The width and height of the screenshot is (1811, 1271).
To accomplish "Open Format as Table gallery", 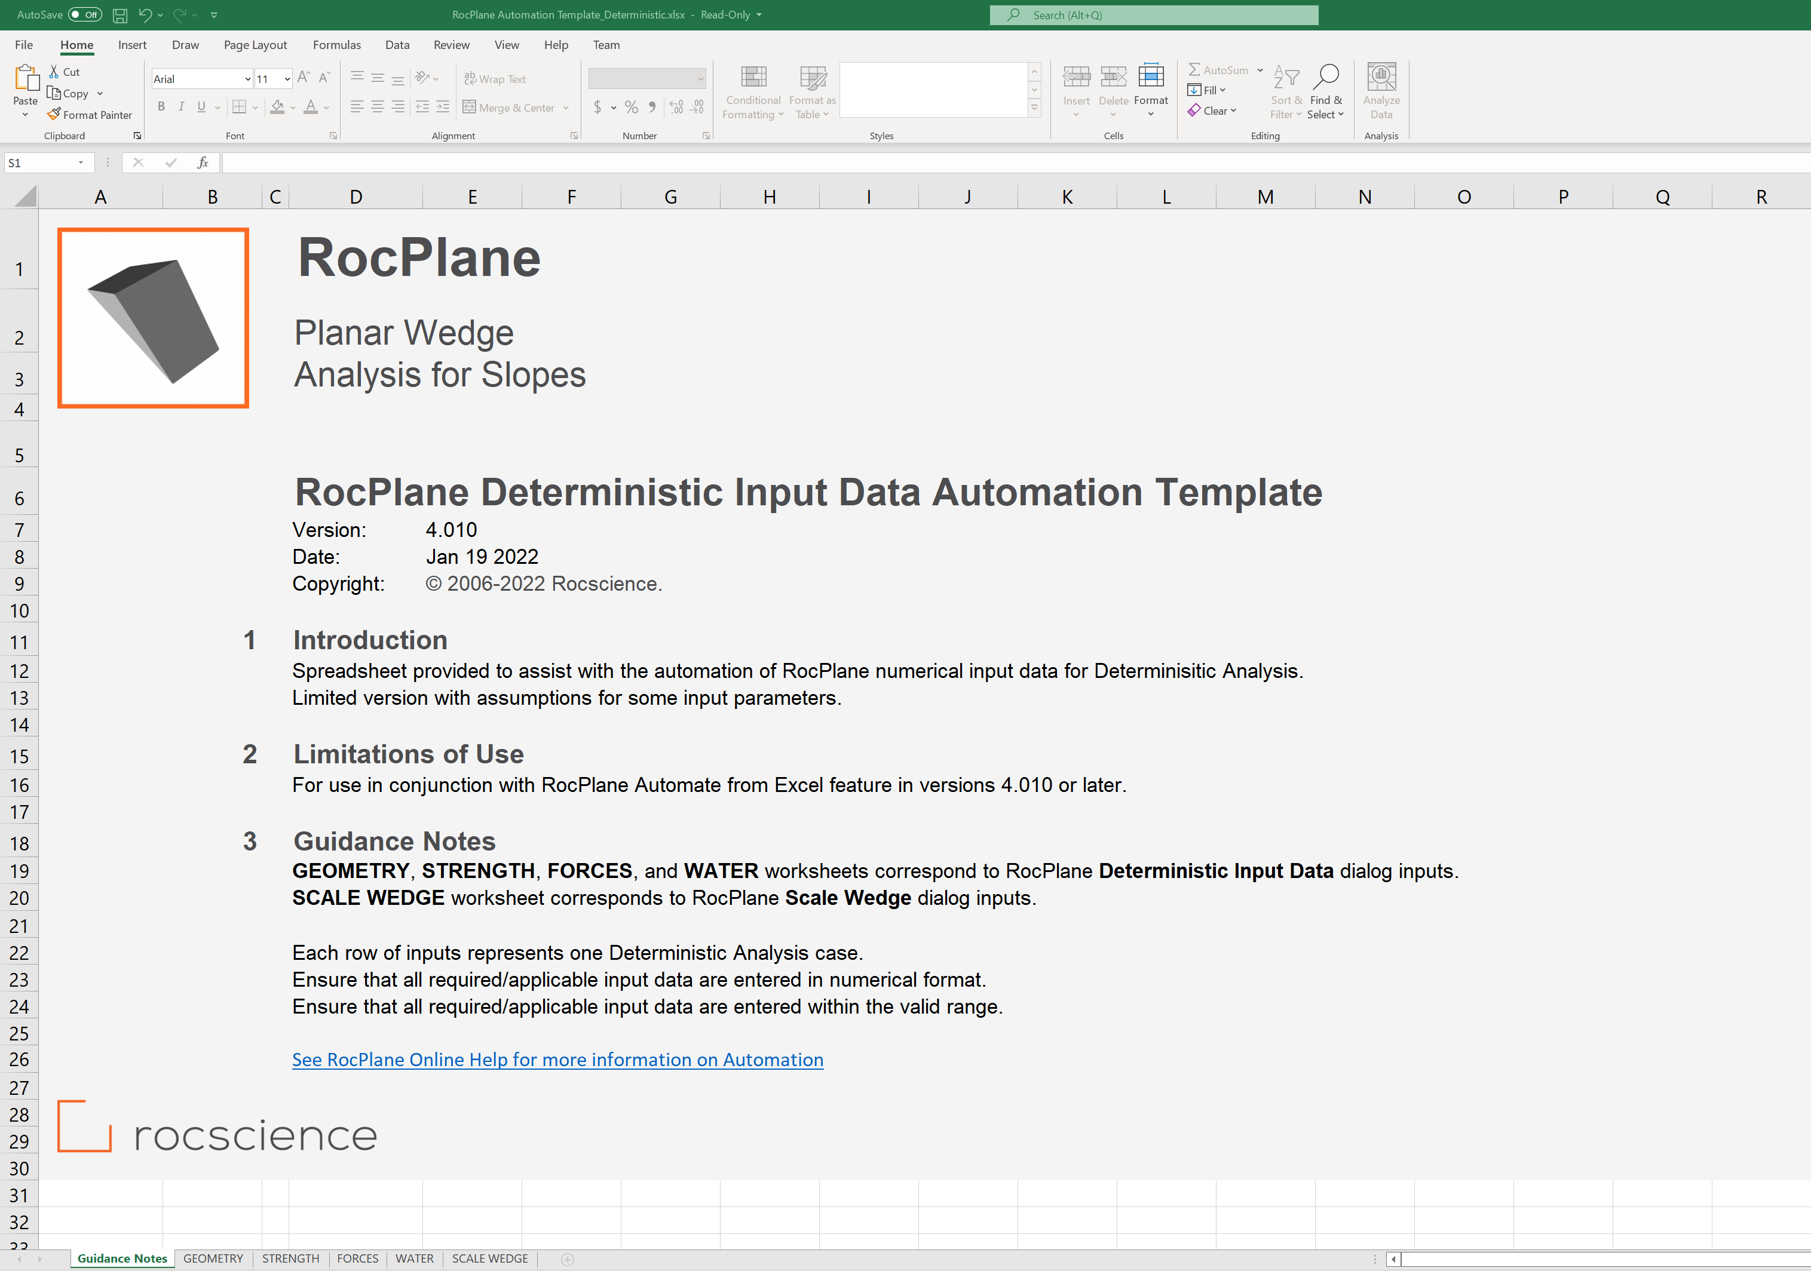I will (813, 91).
